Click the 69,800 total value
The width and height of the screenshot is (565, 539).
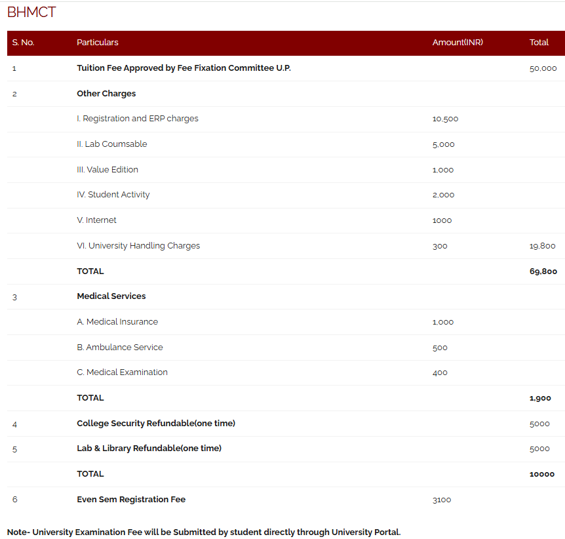543,271
